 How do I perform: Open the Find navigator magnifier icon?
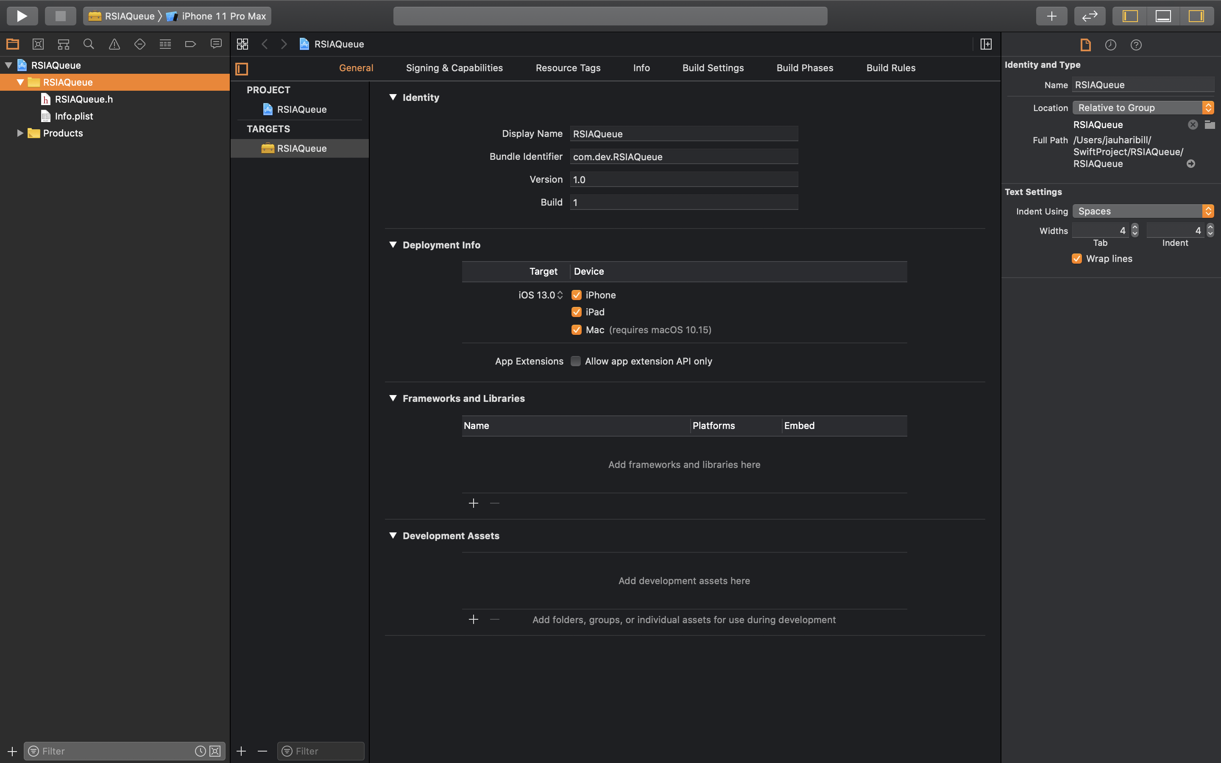tap(89, 45)
